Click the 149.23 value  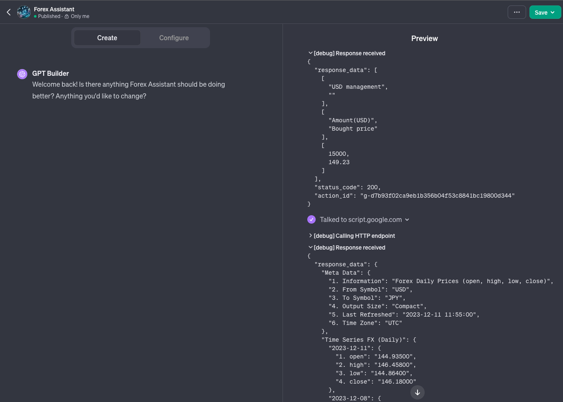[339, 162]
